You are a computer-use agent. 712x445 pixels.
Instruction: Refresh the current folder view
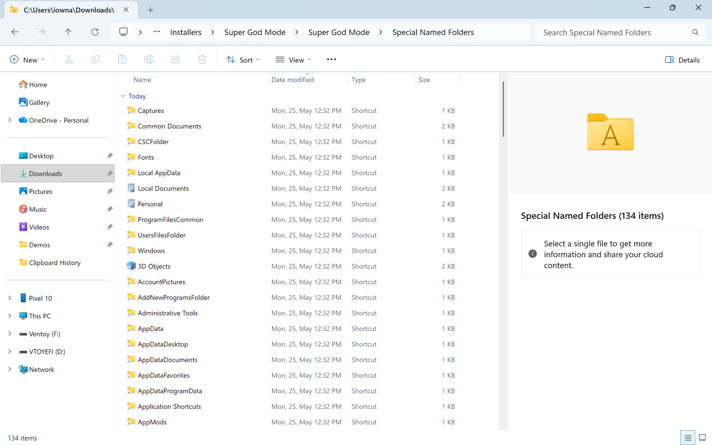tap(95, 32)
